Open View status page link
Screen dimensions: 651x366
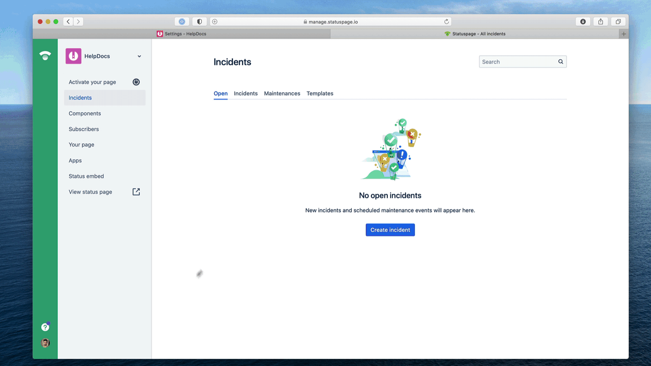coord(104,192)
